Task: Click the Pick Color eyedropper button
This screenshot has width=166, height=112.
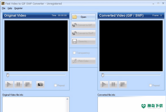Action: 84,61
